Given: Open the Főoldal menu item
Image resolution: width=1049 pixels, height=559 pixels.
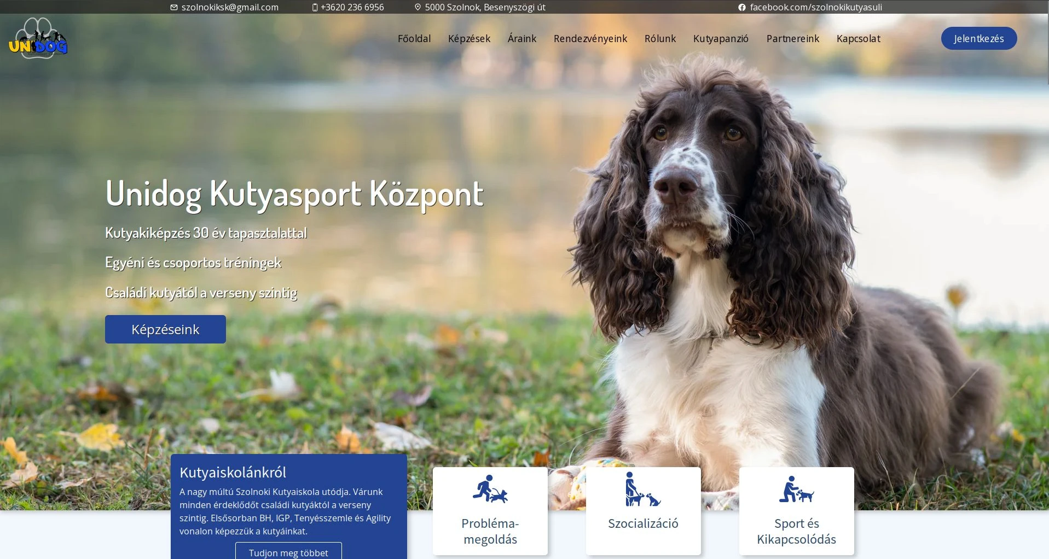Looking at the screenshot, I should pos(414,39).
